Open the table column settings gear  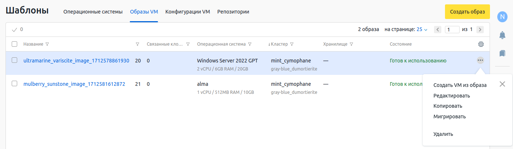481,44
